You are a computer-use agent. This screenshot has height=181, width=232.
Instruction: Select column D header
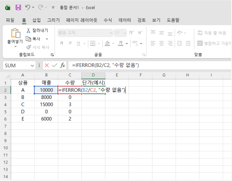click(93, 75)
